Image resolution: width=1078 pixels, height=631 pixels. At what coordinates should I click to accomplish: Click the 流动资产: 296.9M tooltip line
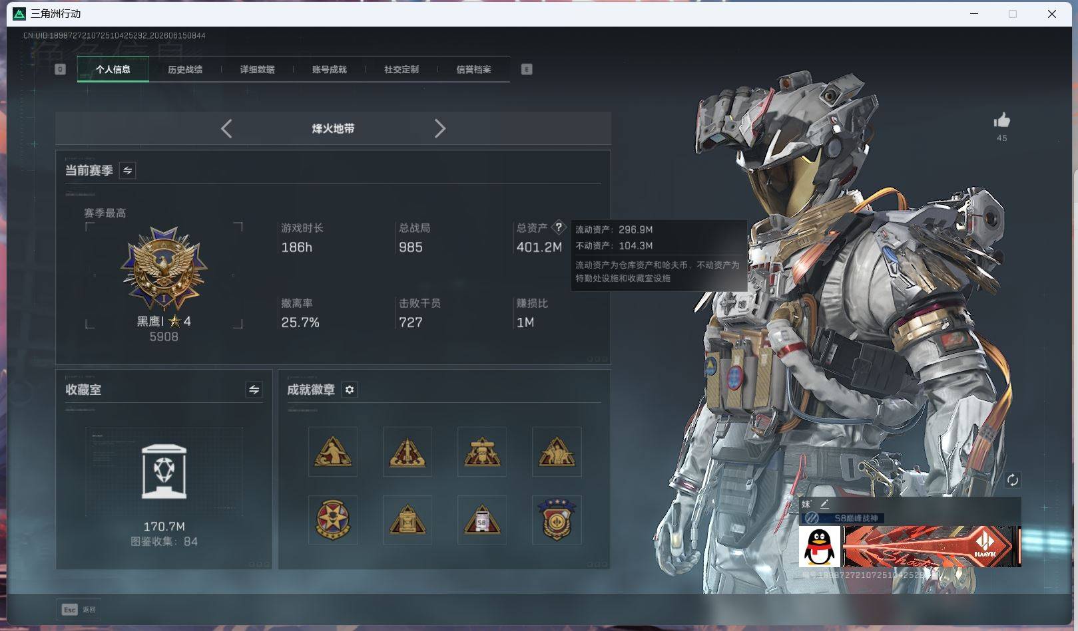tap(614, 229)
